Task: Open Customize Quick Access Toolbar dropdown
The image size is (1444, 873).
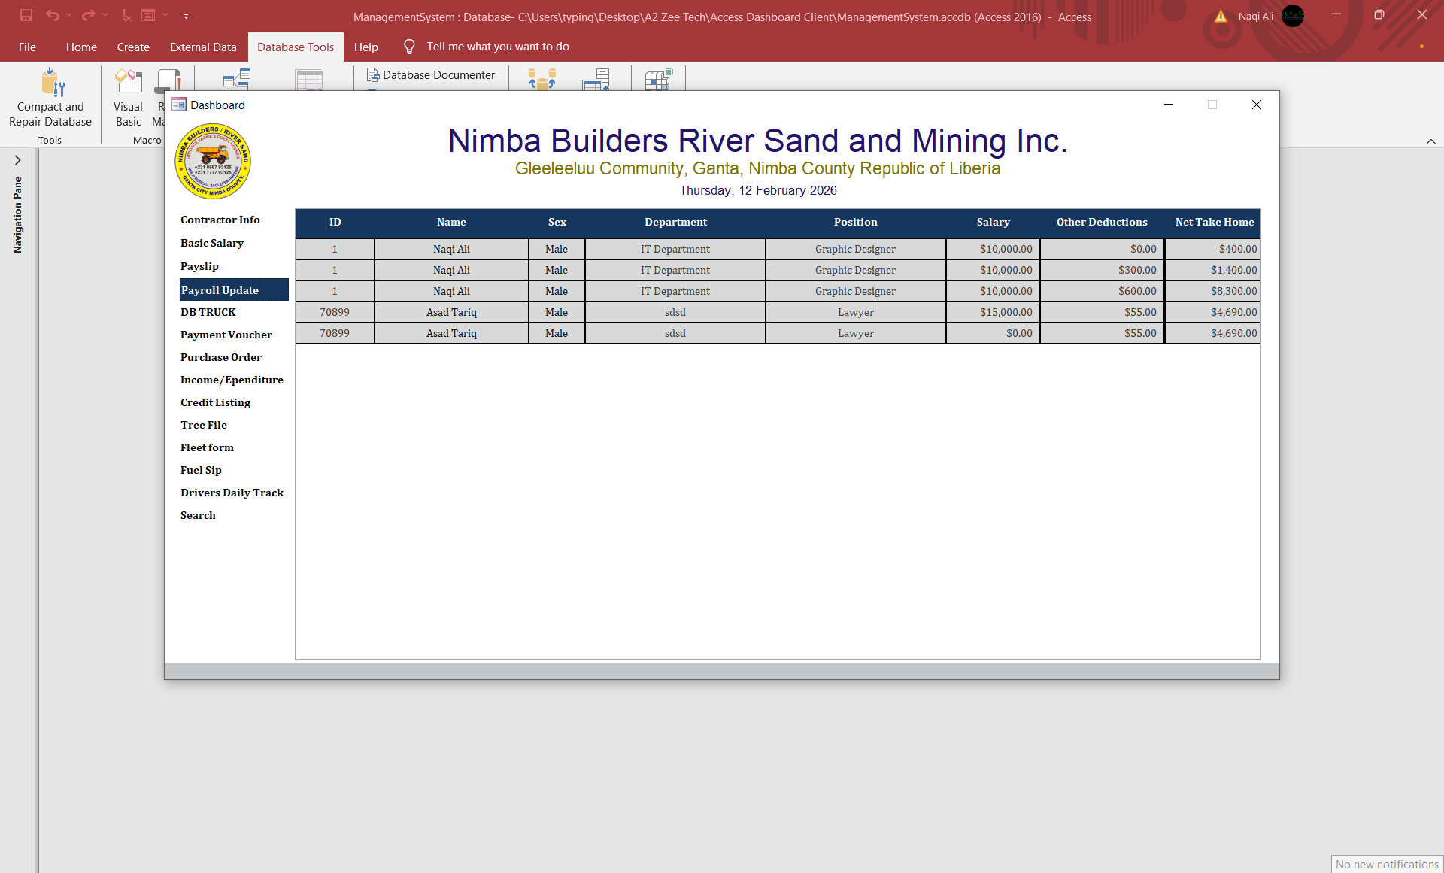Action: [186, 16]
